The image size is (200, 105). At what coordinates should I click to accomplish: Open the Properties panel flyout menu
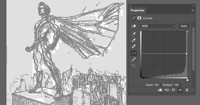point(193,10)
